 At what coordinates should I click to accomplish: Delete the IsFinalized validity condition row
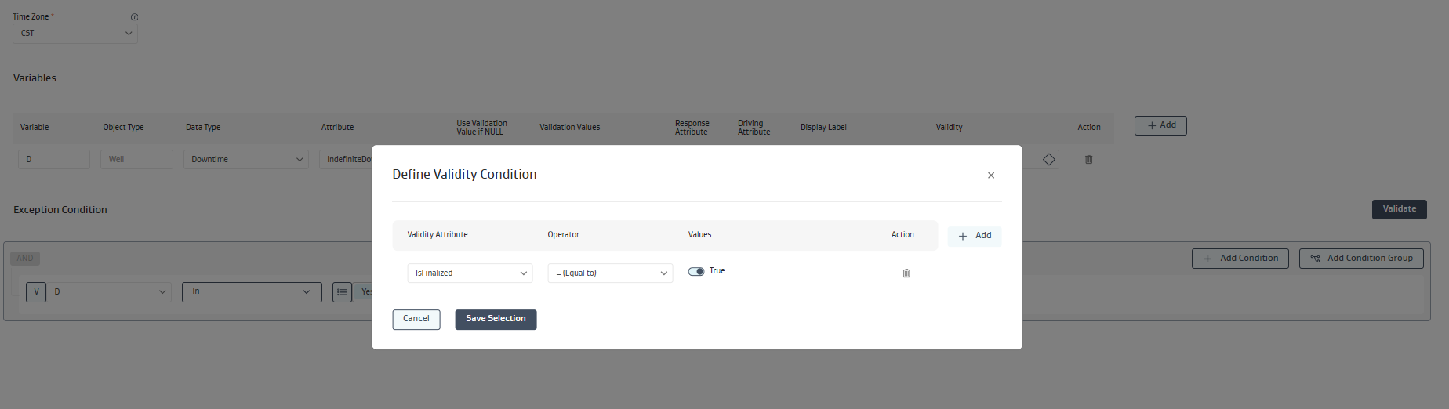point(906,273)
